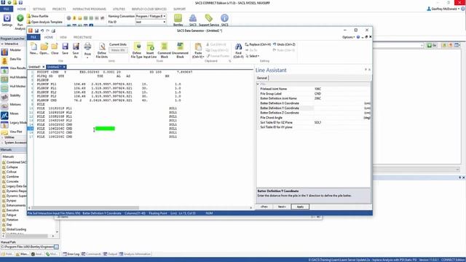Click the Save As icon
This screenshot has width=466, height=262.
76,50
